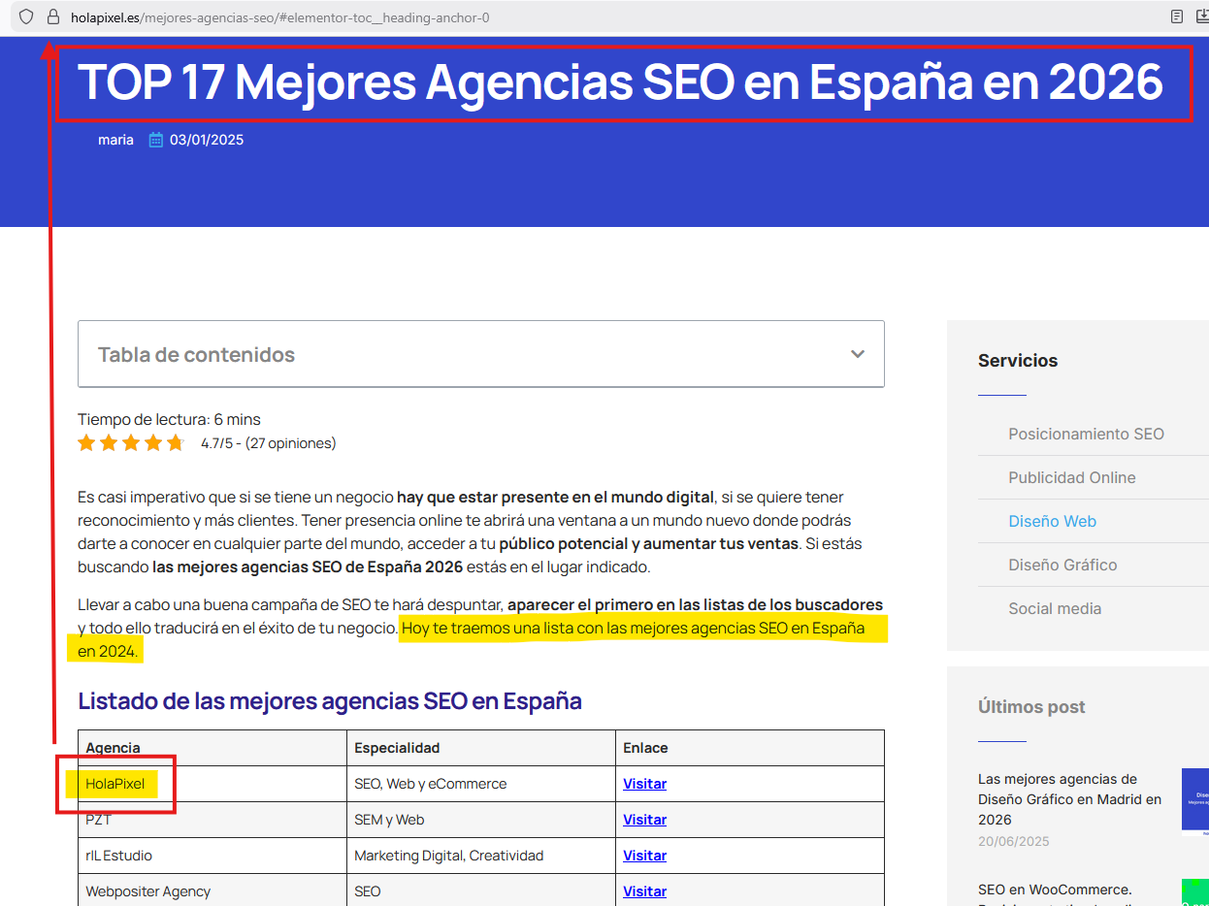Open the SEO en WooCommerce post
Screen dimensions: 1209x906
1054,890
